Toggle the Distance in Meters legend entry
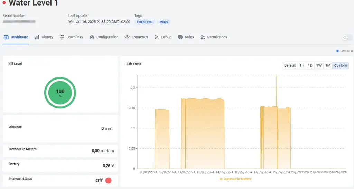The height and width of the screenshot is (189, 354). (235, 179)
